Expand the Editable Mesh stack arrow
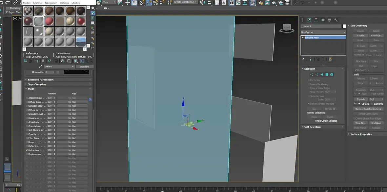Image resolution: width=387 pixels, height=192 pixels. 303,37
